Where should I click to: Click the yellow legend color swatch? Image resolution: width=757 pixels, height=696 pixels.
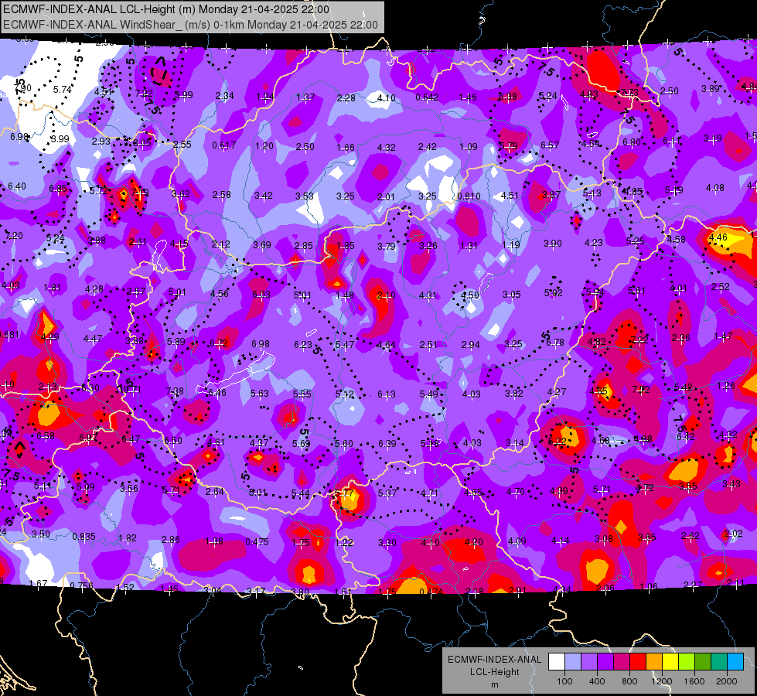pyautogui.click(x=670, y=662)
